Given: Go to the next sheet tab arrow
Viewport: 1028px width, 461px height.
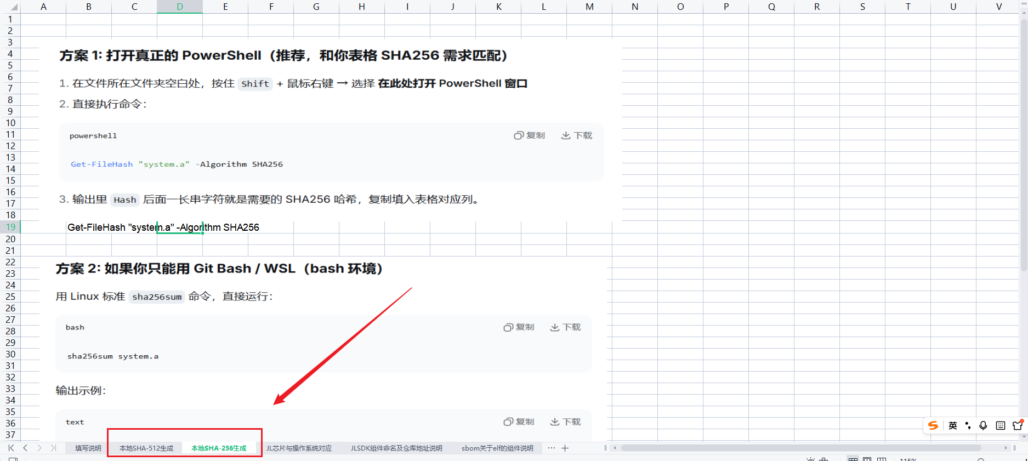Looking at the screenshot, I should click(39, 448).
